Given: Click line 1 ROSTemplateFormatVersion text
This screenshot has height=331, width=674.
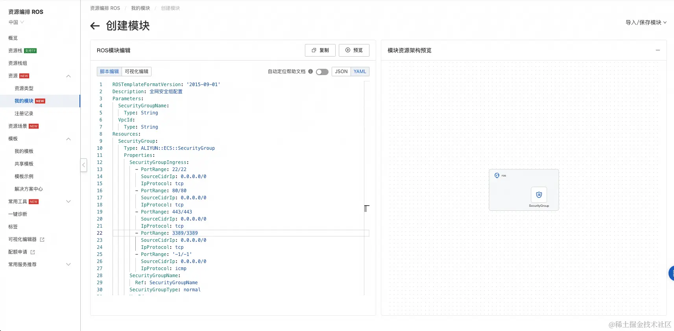Looking at the screenshot, I should tap(147, 85).
